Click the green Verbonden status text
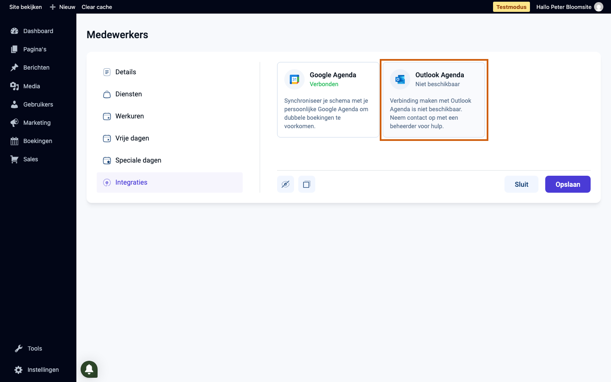This screenshot has height=382, width=611. pyautogui.click(x=324, y=84)
